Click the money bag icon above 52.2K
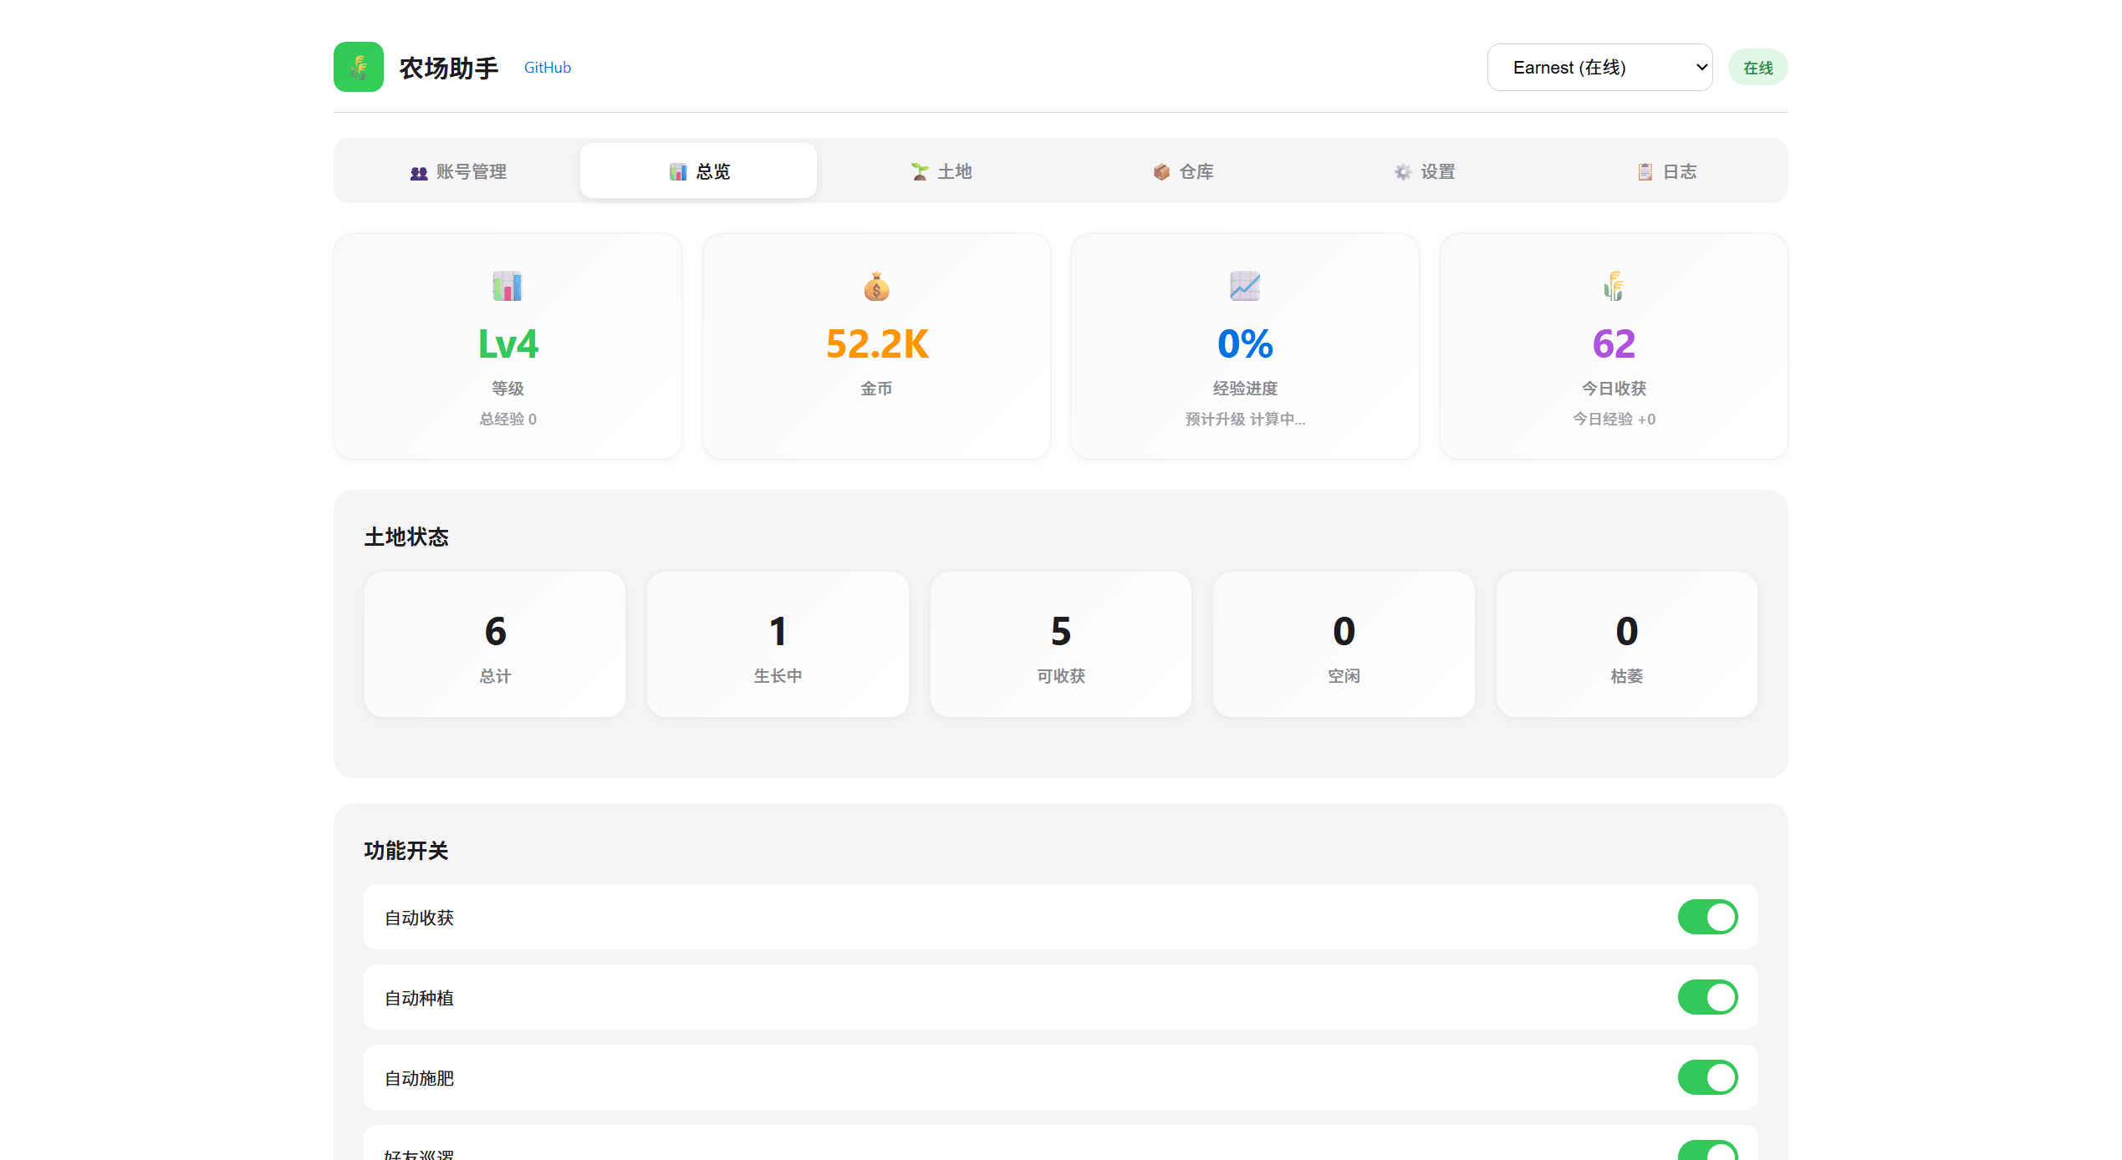Image resolution: width=2122 pixels, height=1160 pixels. click(x=876, y=287)
